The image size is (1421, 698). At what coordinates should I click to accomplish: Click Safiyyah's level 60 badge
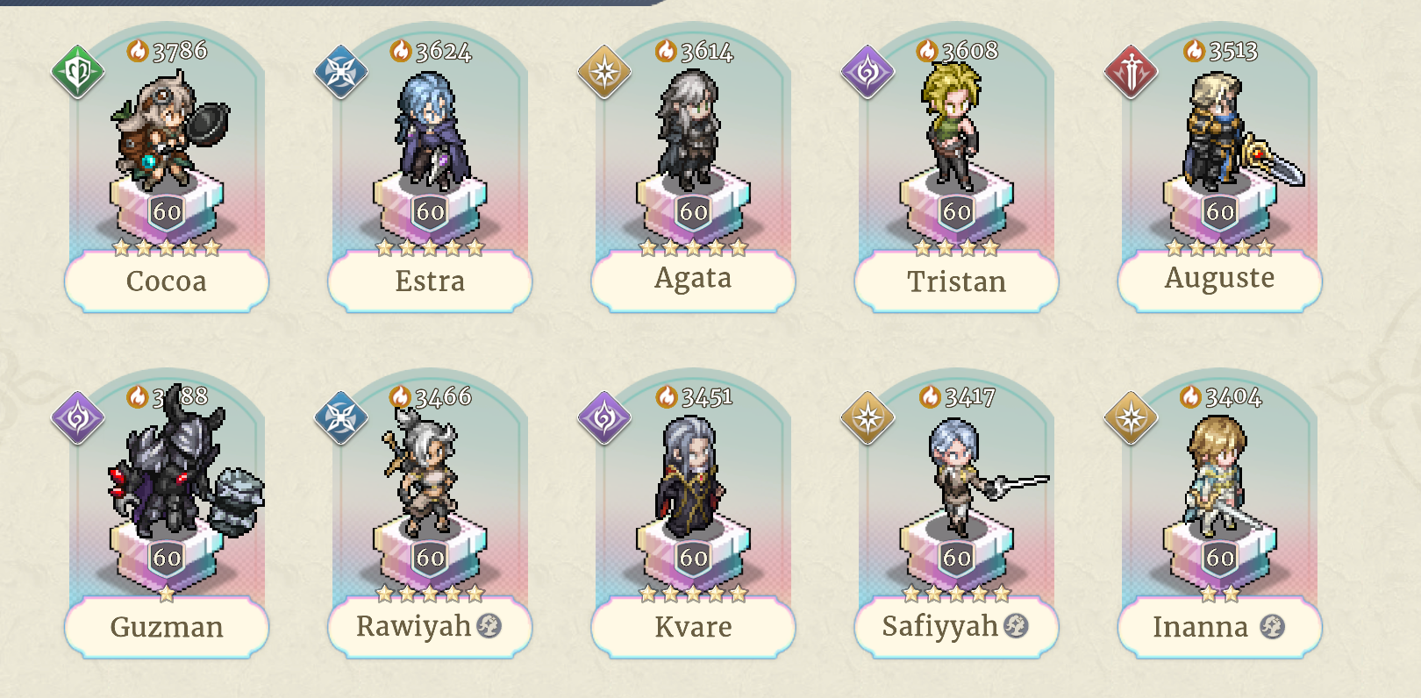pyautogui.click(x=956, y=557)
